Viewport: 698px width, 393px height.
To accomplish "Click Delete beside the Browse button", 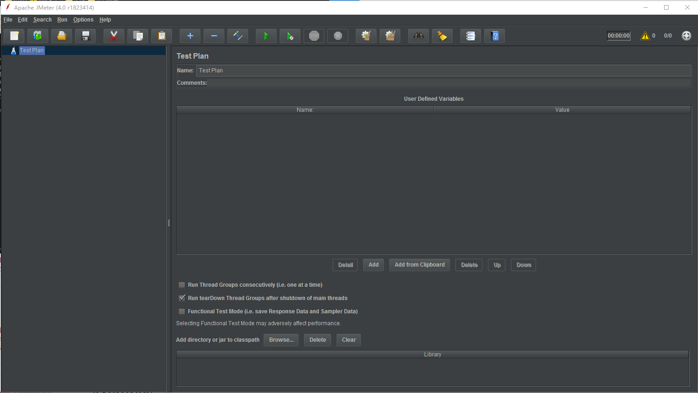I will [x=318, y=340].
